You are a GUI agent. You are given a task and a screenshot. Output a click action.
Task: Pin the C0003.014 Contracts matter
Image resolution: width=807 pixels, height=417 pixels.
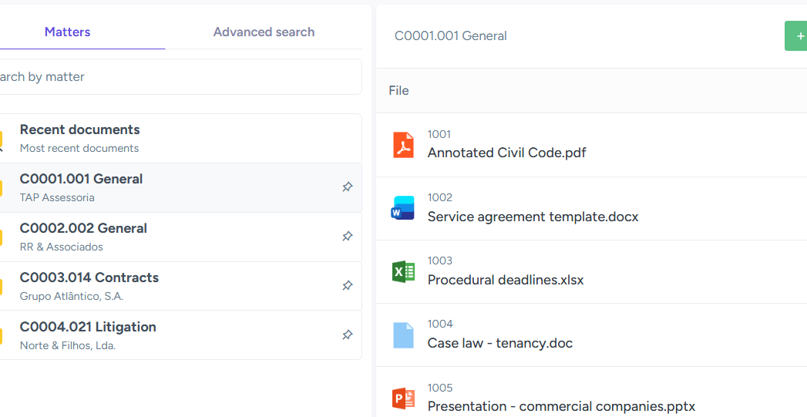348,285
